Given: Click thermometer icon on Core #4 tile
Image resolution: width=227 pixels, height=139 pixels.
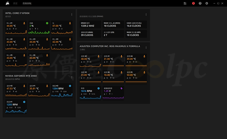Looking at the screenshot, I should pos(70,39).
